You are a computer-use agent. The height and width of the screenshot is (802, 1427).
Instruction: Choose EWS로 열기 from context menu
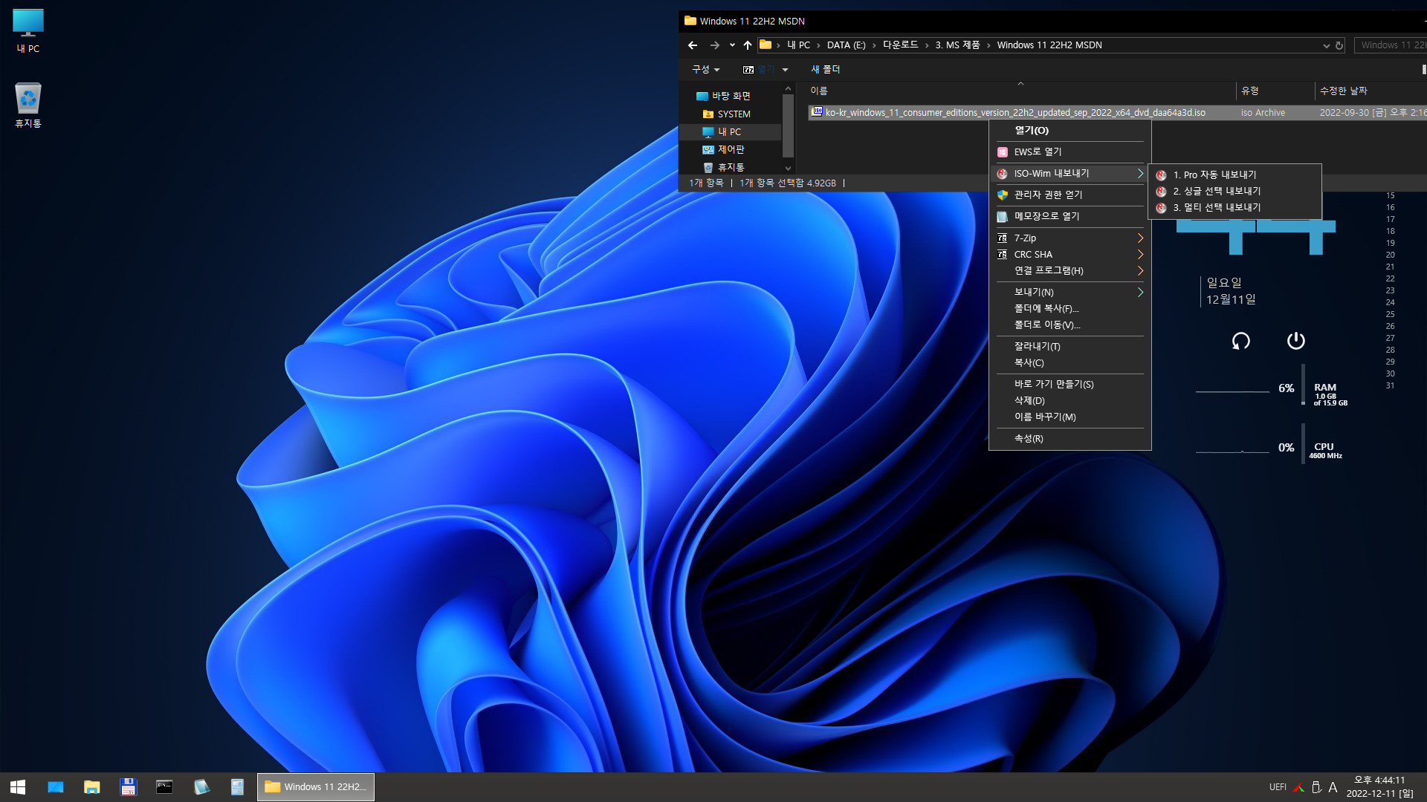point(1070,151)
